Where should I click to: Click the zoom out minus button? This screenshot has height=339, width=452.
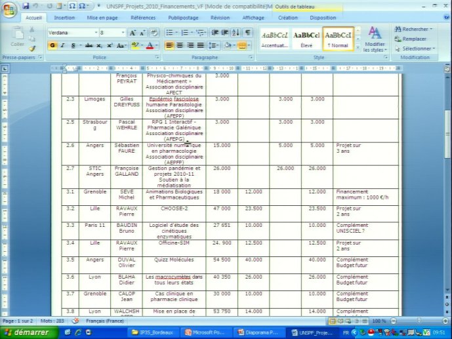[394, 321]
